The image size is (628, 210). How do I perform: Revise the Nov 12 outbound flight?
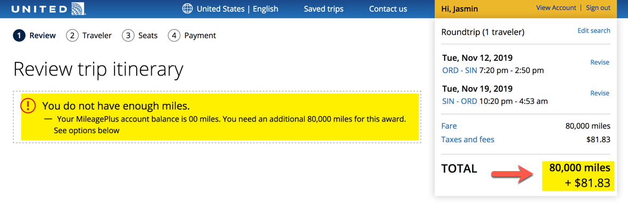(600, 62)
